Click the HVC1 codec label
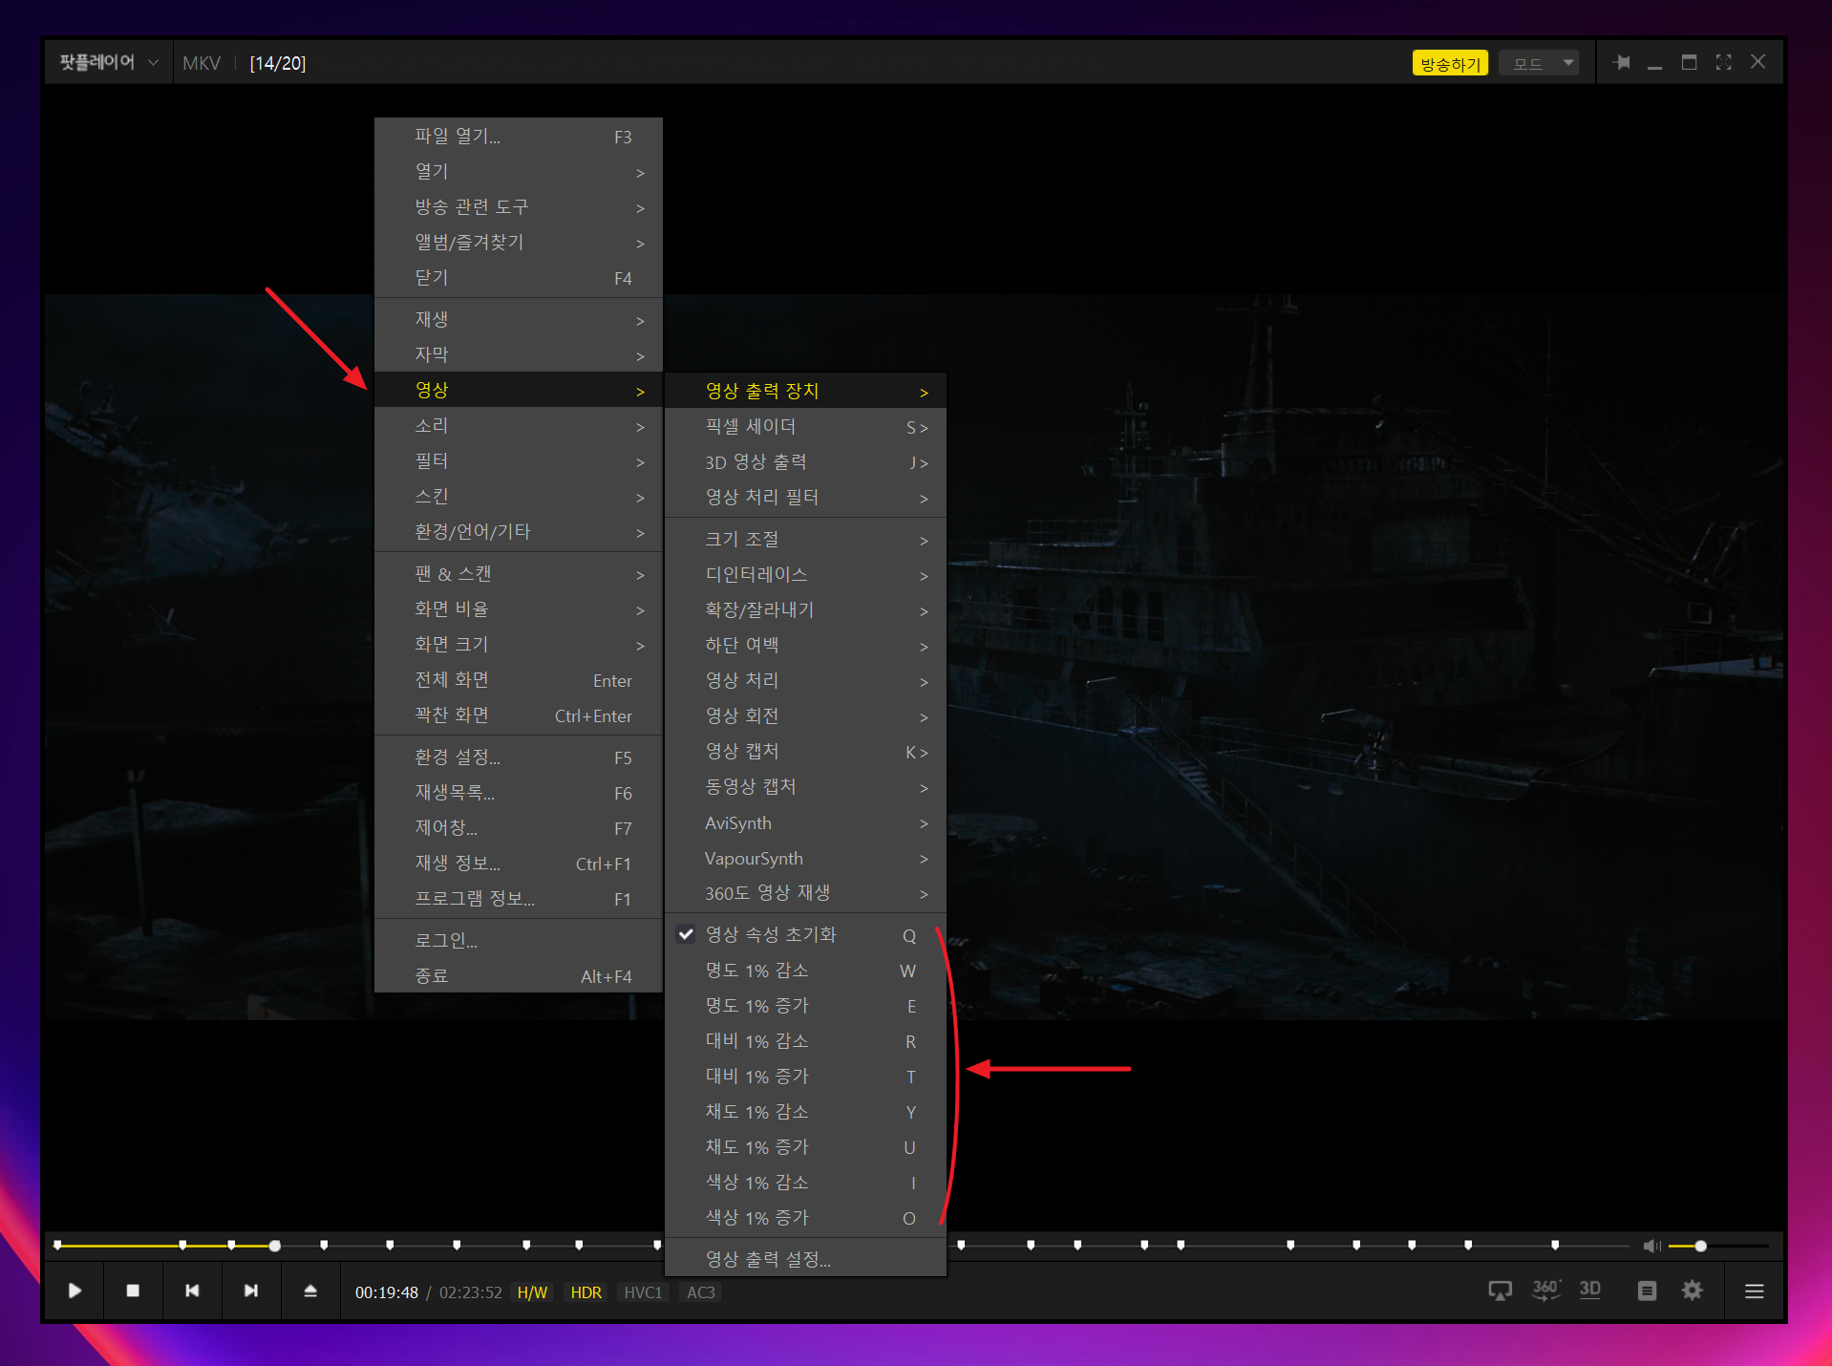 pos(643,1292)
